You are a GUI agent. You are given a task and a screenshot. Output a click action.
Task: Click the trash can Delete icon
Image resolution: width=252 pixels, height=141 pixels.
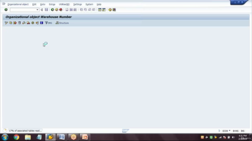click(x=19, y=23)
